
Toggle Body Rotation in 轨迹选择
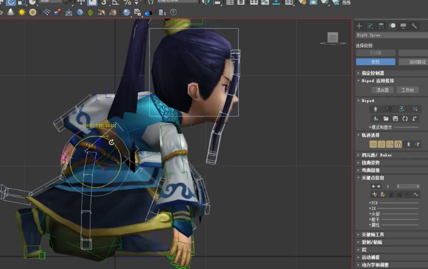coord(390,144)
